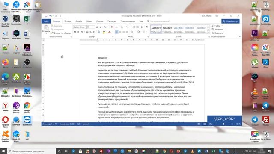Save the document from the Quick Access Toolbar
Image resolution: width=274 pixels, height=154 pixels.
pyautogui.click(x=46, y=16)
